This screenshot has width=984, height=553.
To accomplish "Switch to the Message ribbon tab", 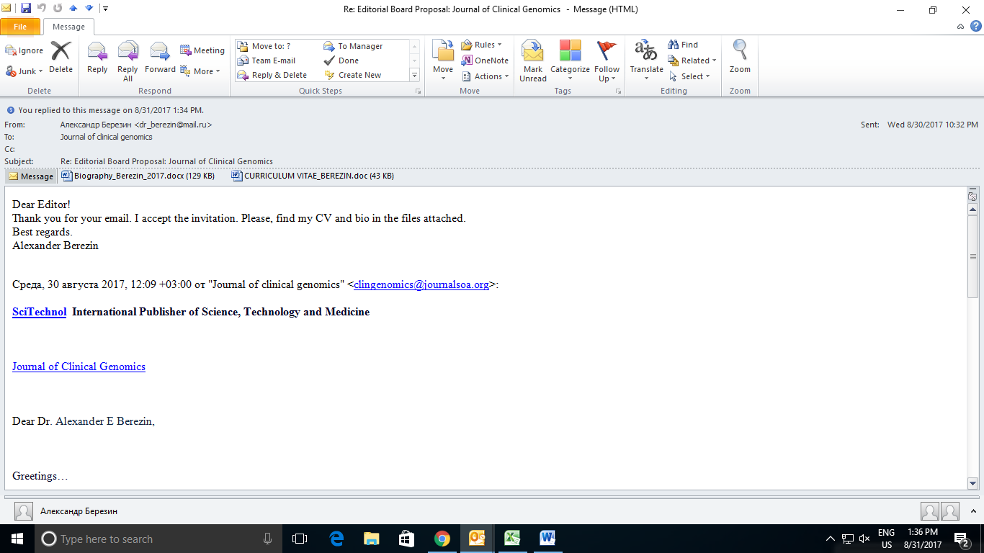I will [68, 27].
